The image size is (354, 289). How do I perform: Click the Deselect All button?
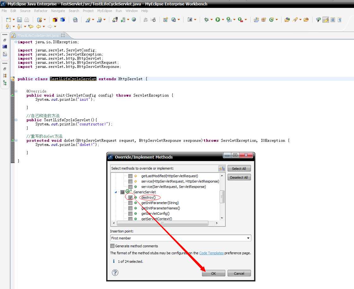click(239, 177)
